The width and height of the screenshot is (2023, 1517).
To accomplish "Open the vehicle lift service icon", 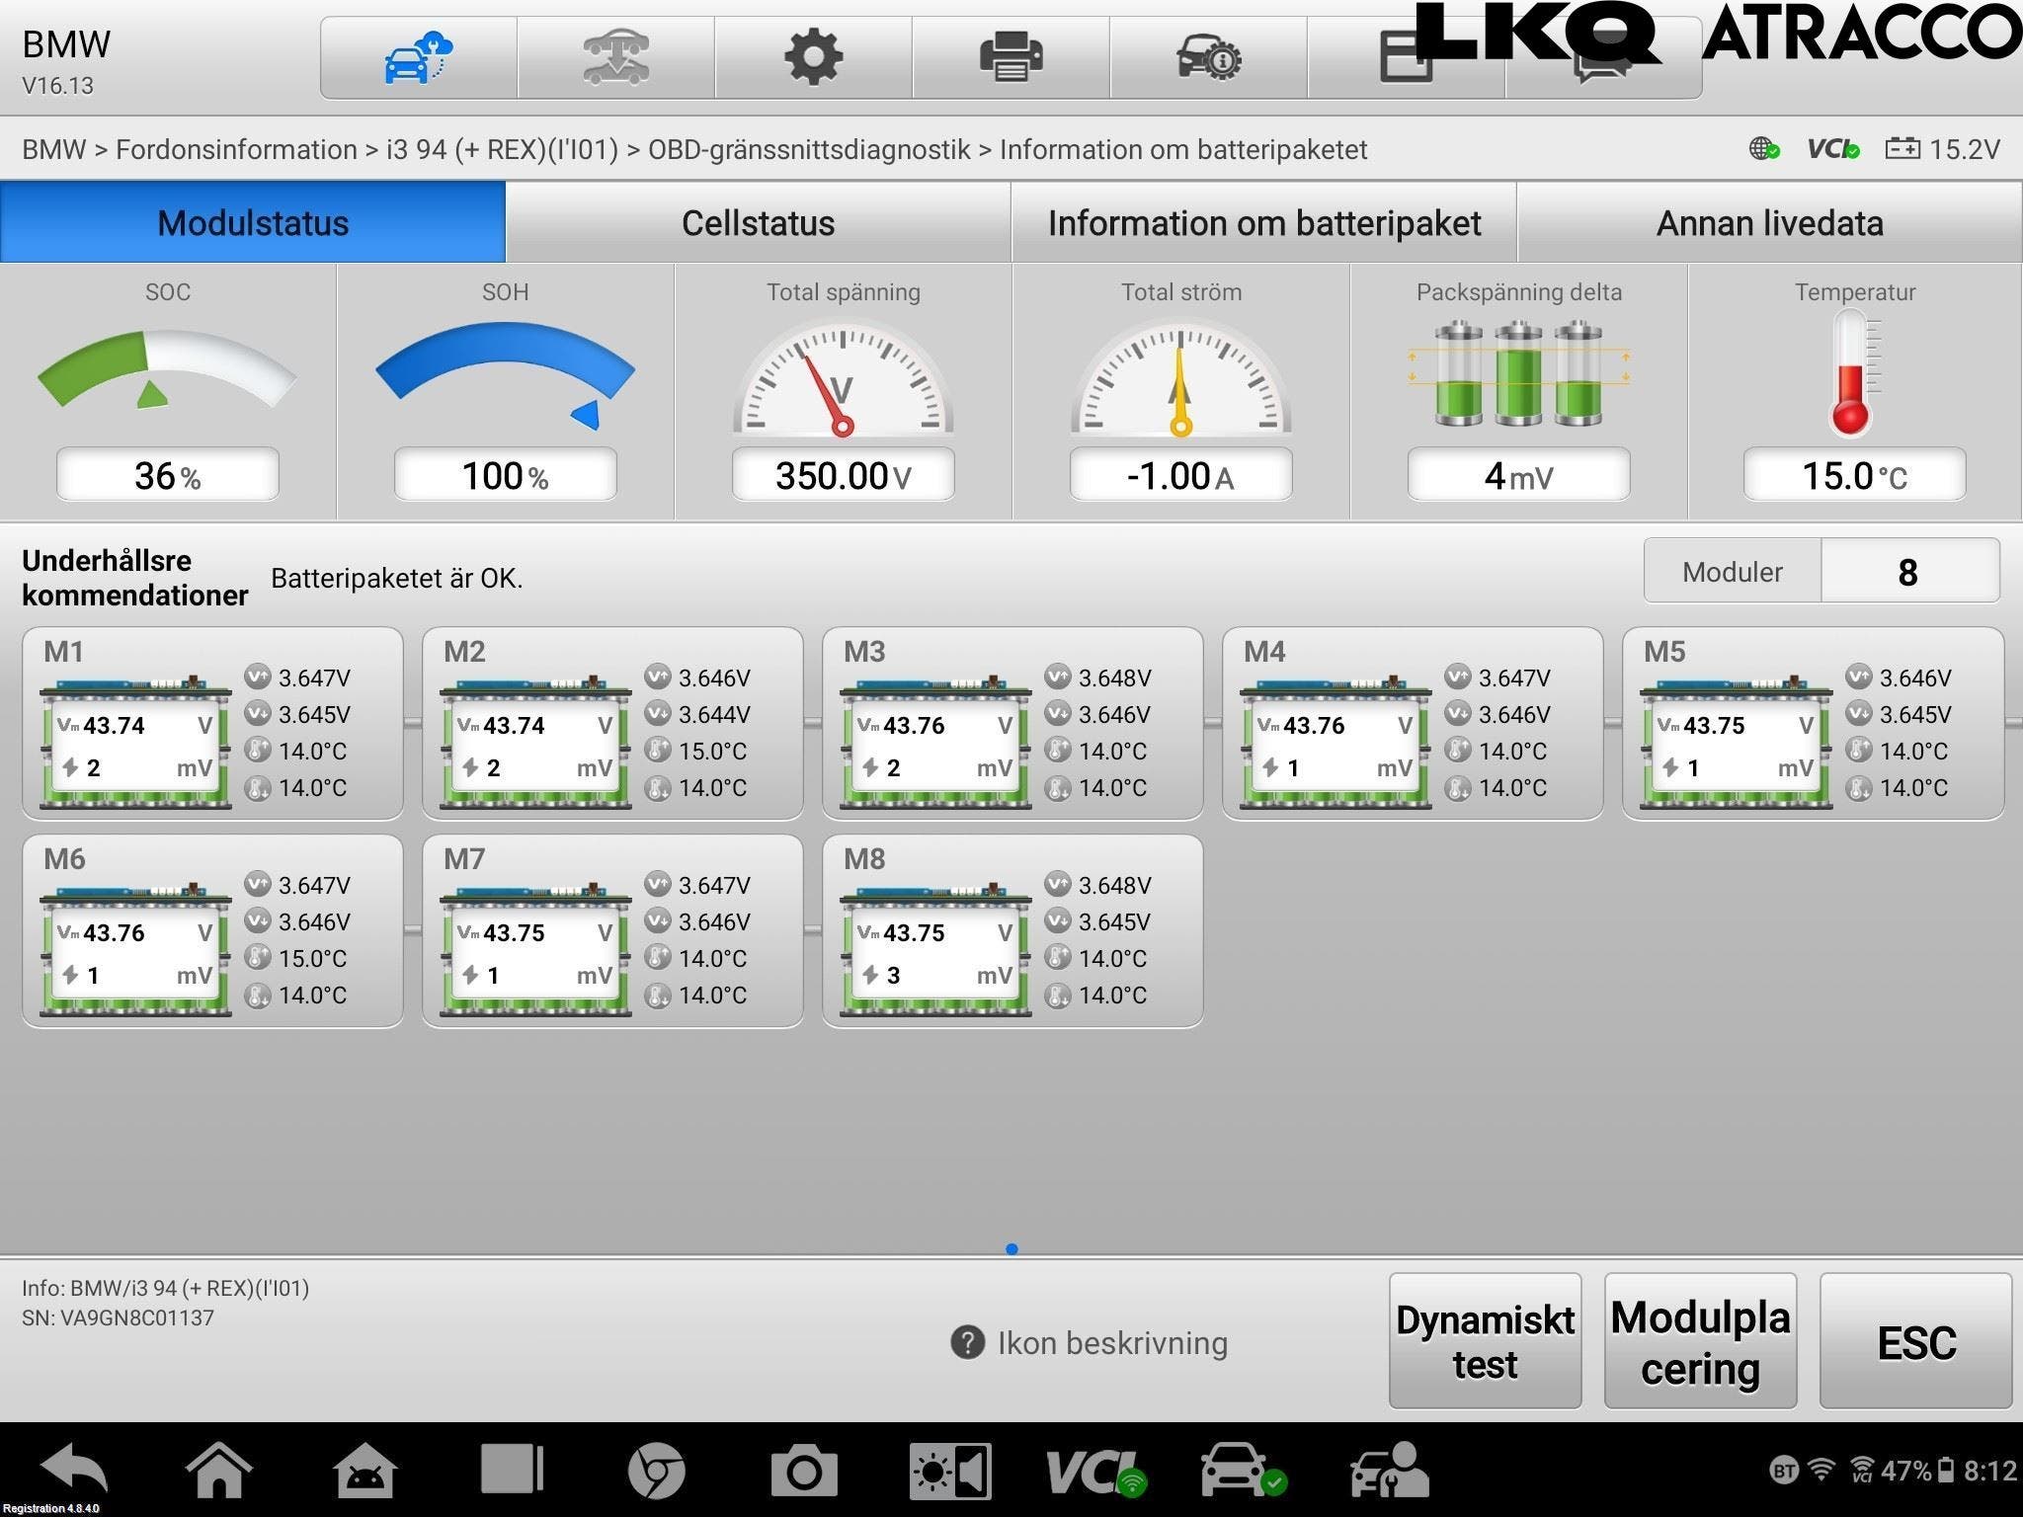I will click(x=615, y=57).
